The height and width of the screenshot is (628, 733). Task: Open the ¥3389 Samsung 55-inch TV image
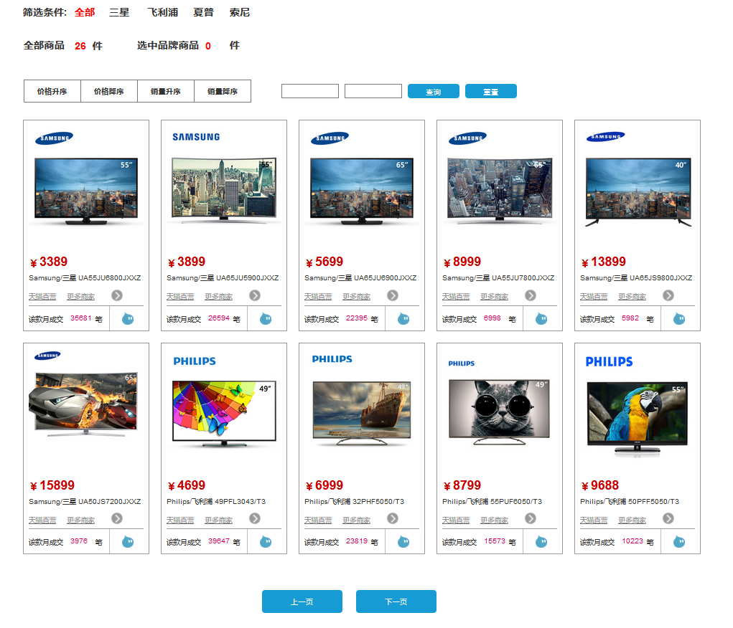86,191
